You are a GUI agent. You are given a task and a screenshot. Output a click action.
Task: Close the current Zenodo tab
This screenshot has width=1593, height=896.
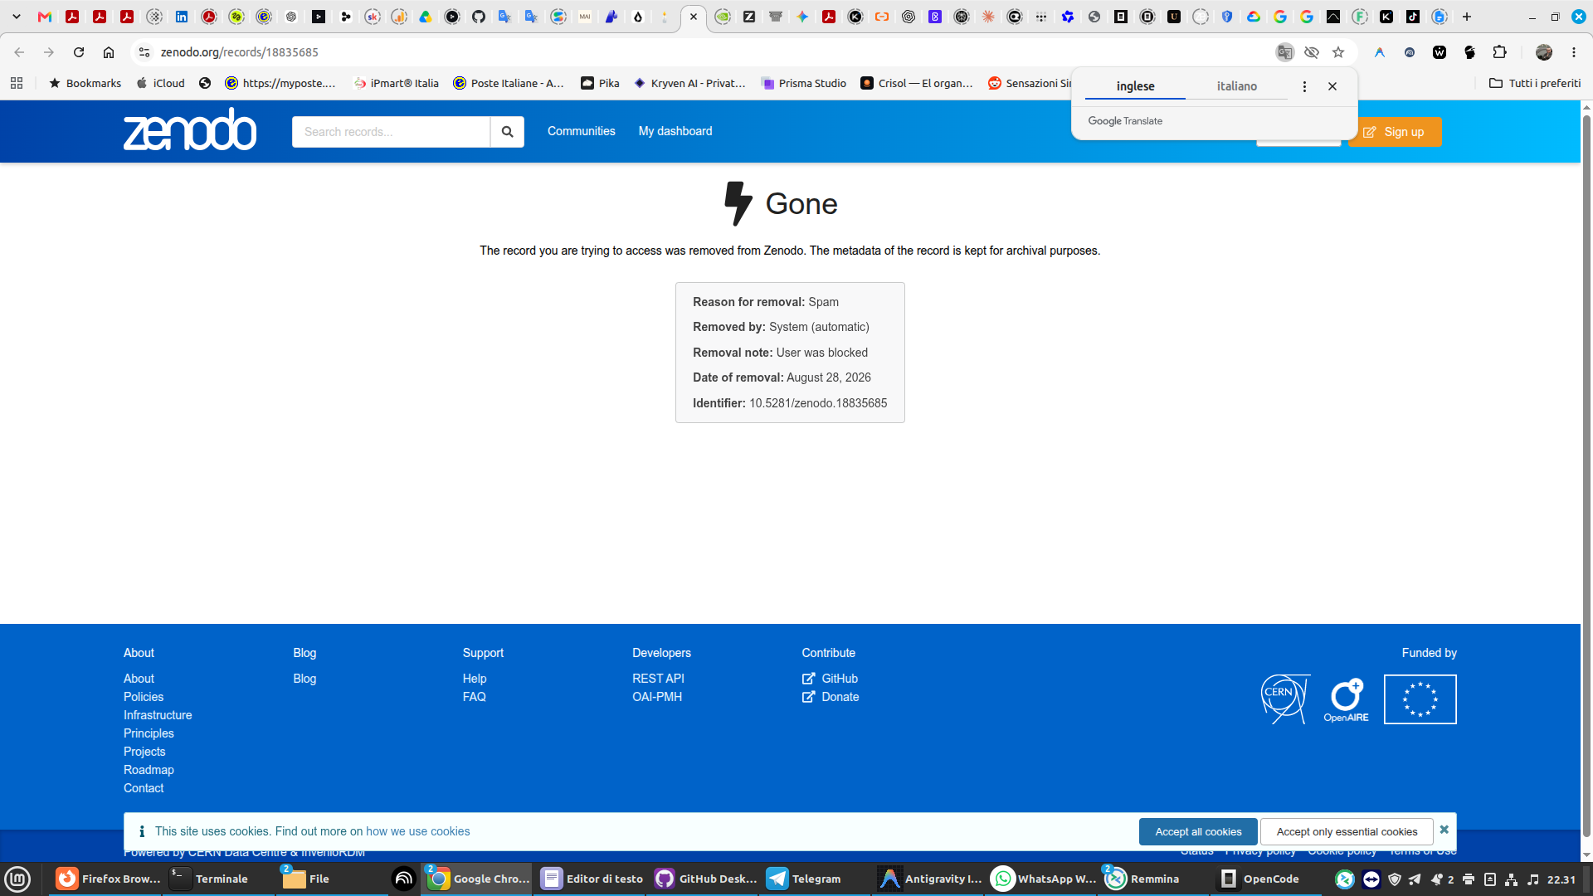[694, 17]
